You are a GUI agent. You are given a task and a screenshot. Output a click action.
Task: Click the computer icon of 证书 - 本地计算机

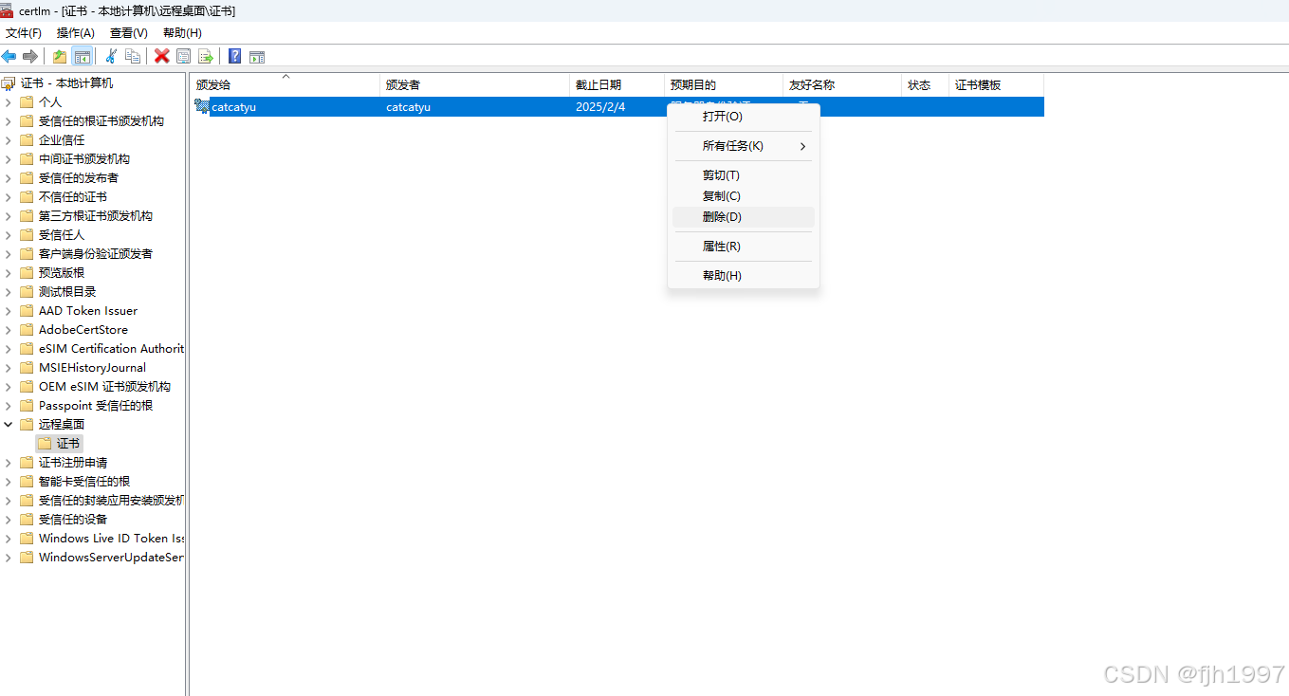click(9, 83)
